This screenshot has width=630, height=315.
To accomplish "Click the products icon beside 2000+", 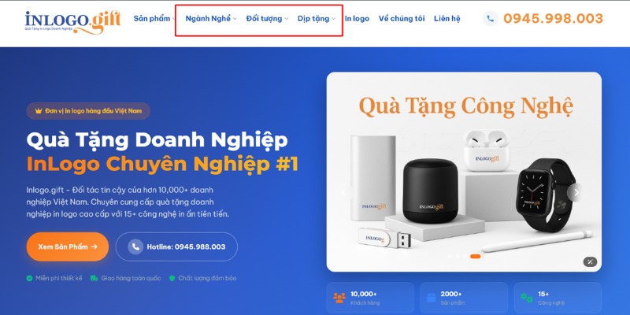I will [x=431, y=298].
